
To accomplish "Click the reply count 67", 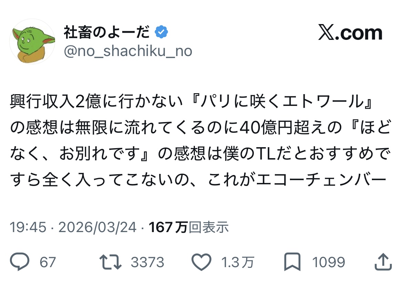I will (48, 263).
